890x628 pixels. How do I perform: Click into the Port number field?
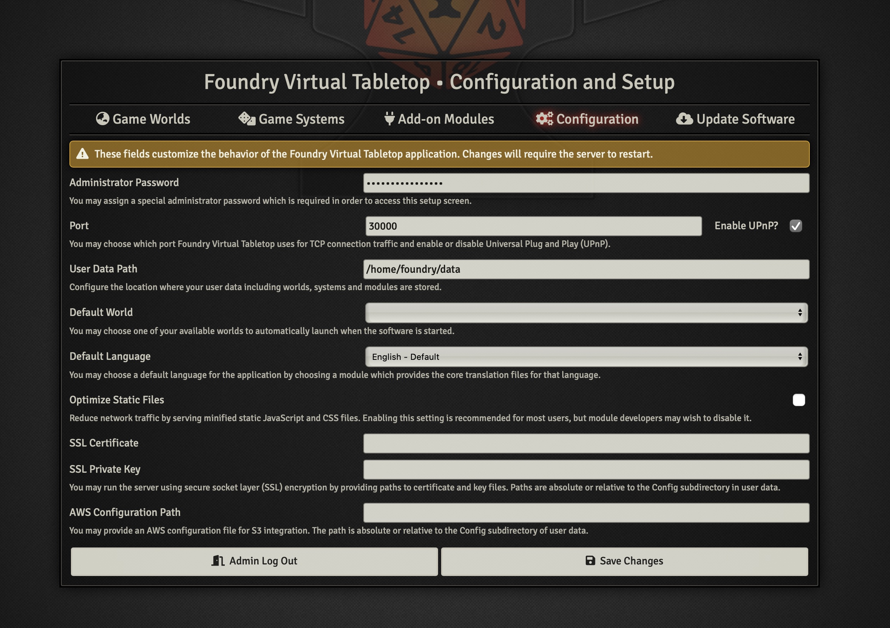coord(533,226)
